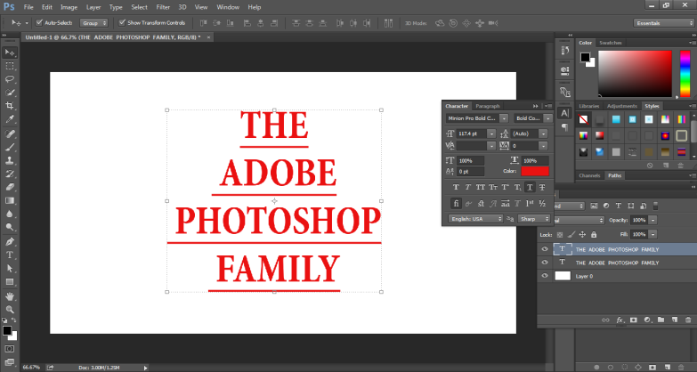
Task: Select the Move tool
Action: [x=10, y=53]
